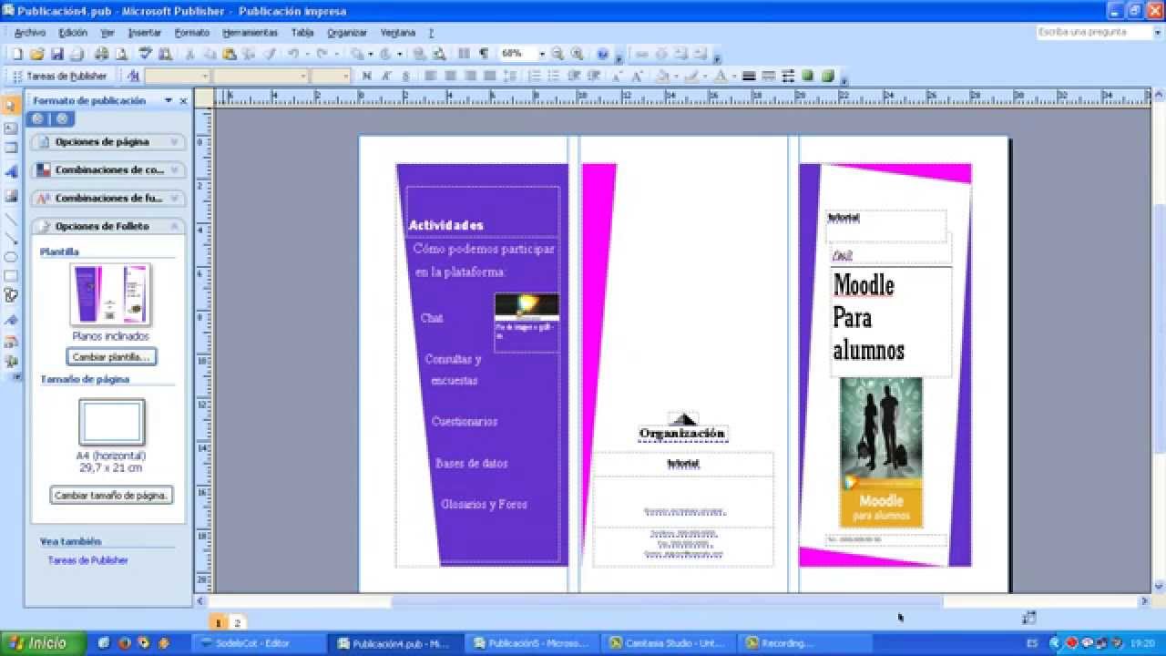Open Publisher help question icon
The width and height of the screenshot is (1166, 656).
coord(603,54)
